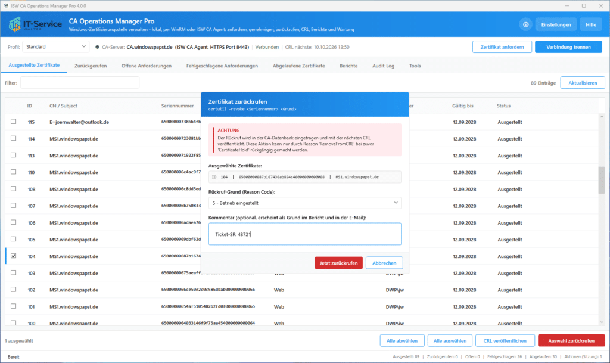Switch to the Zurückgerufen tab

pos(91,66)
